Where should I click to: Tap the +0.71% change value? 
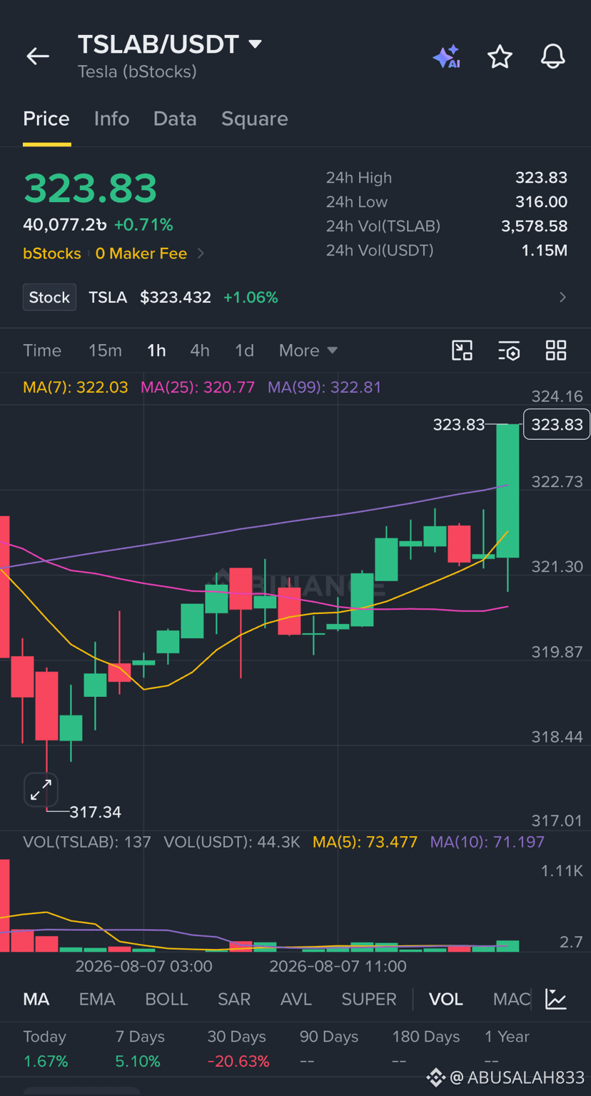click(x=143, y=225)
